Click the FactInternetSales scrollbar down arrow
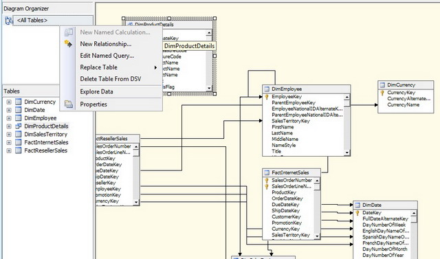Viewport: 440px width, 259px height. point(317,236)
